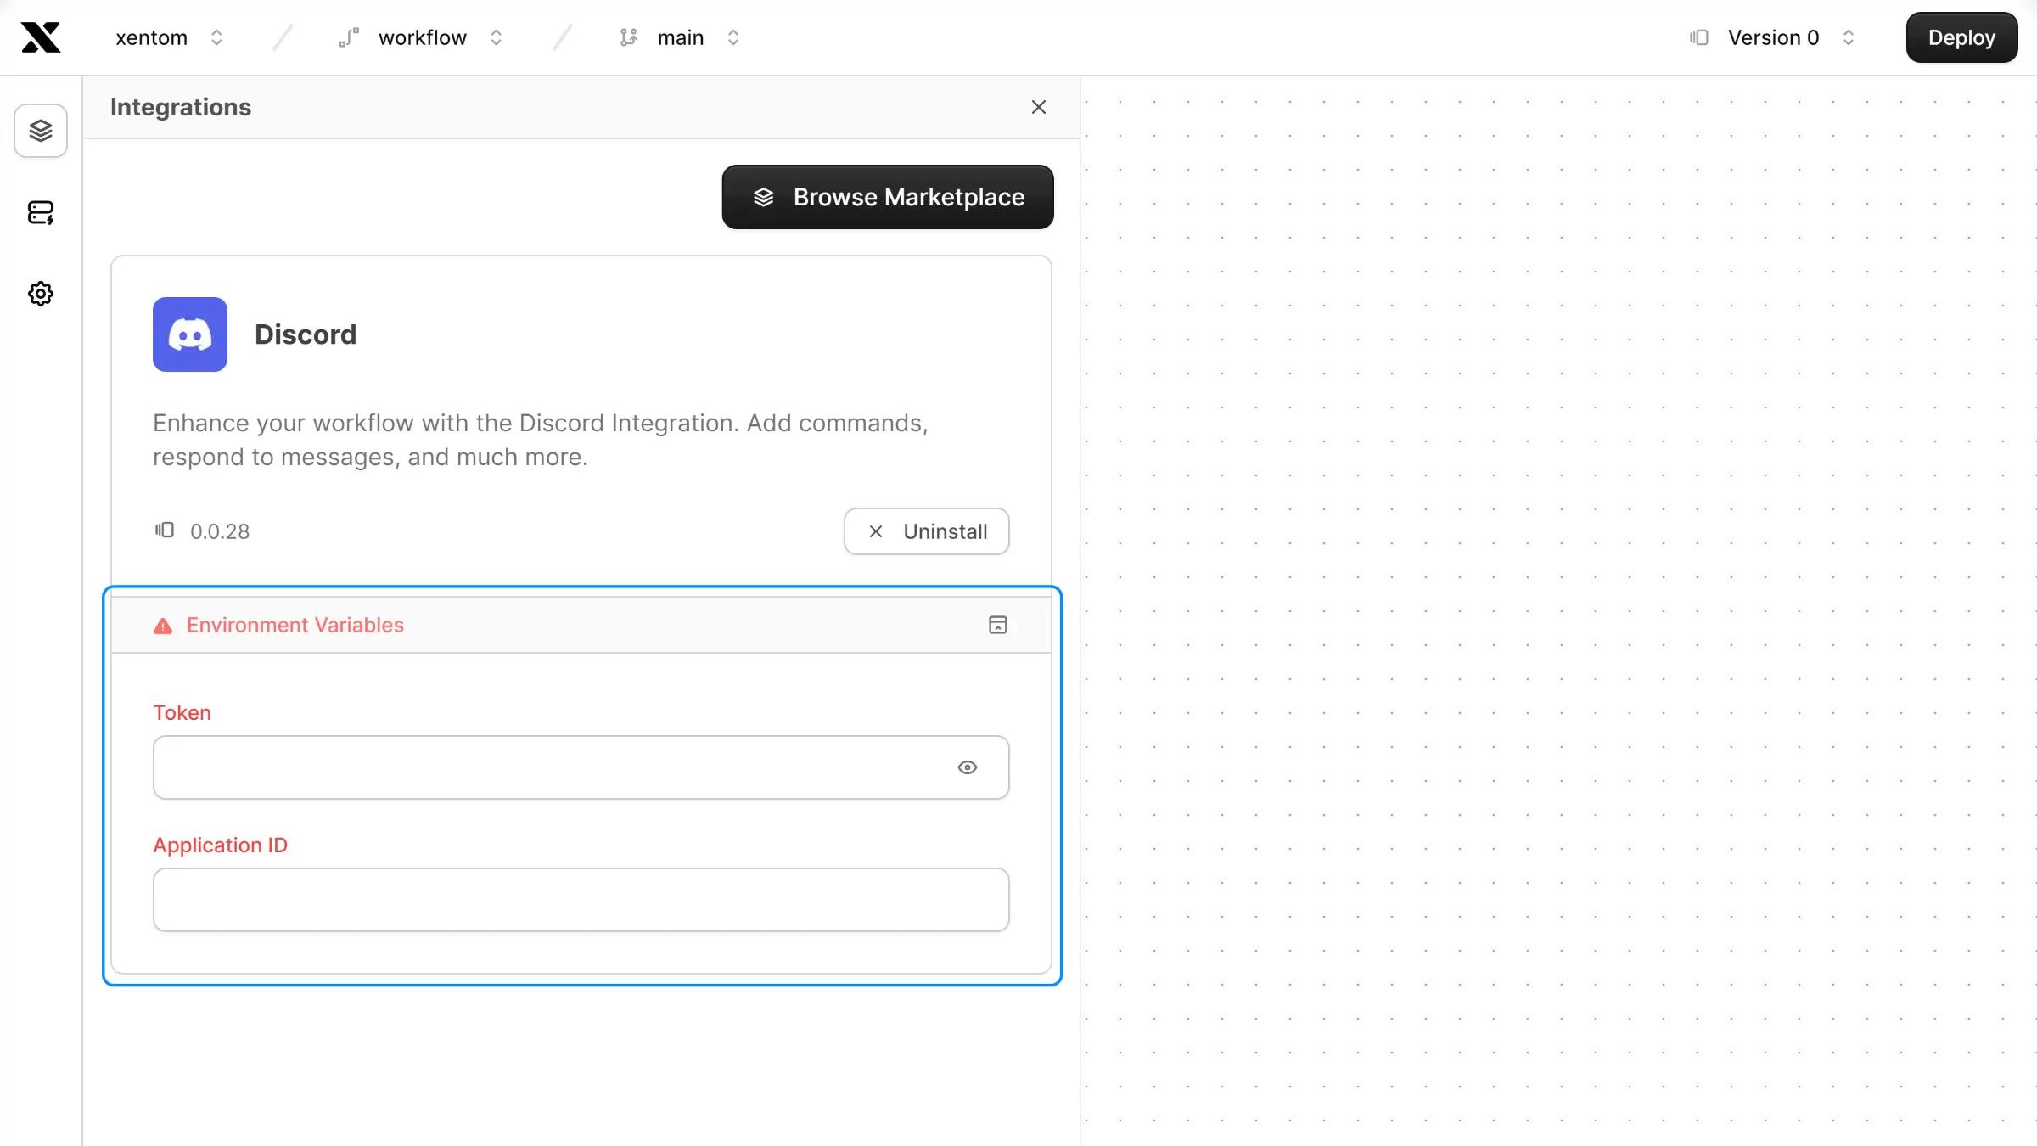Click the copy/clipboard icon in environment variables

click(997, 624)
